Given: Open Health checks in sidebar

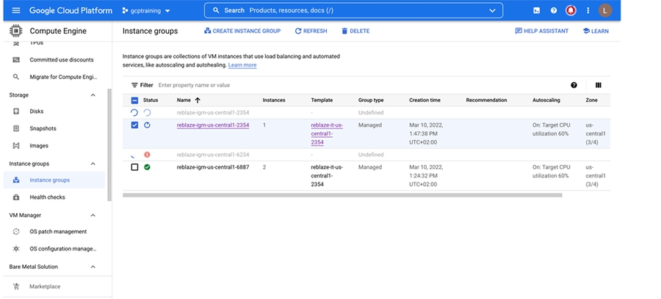Looking at the screenshot, I should (x=48, y=197).
